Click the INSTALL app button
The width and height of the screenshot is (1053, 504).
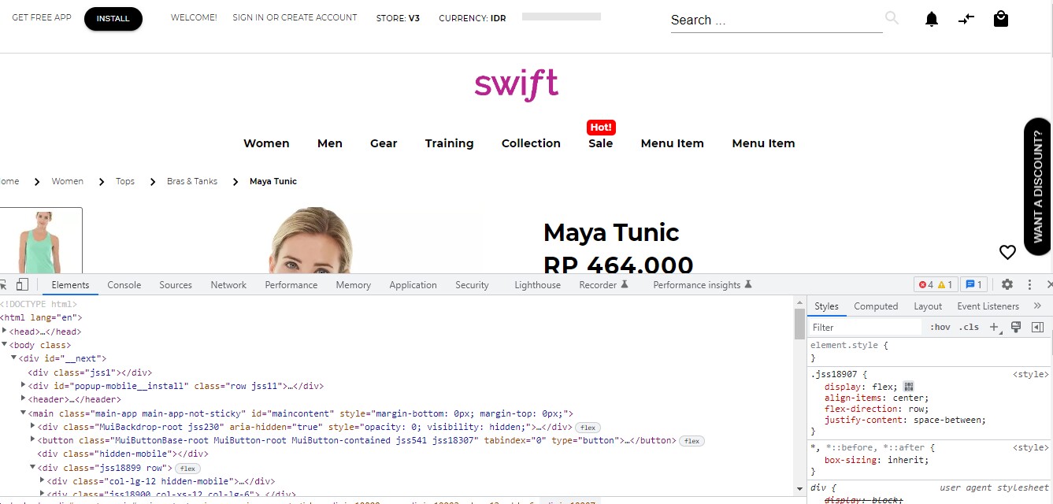[113, 18]
